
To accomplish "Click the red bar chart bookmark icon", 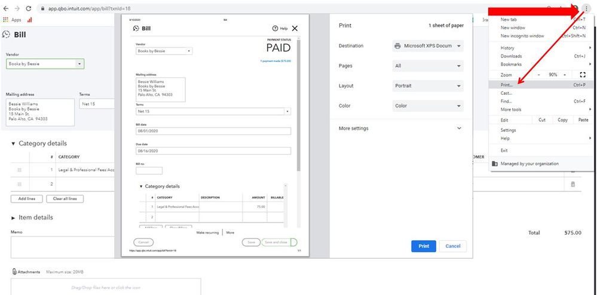I will [x=30, y=20].
